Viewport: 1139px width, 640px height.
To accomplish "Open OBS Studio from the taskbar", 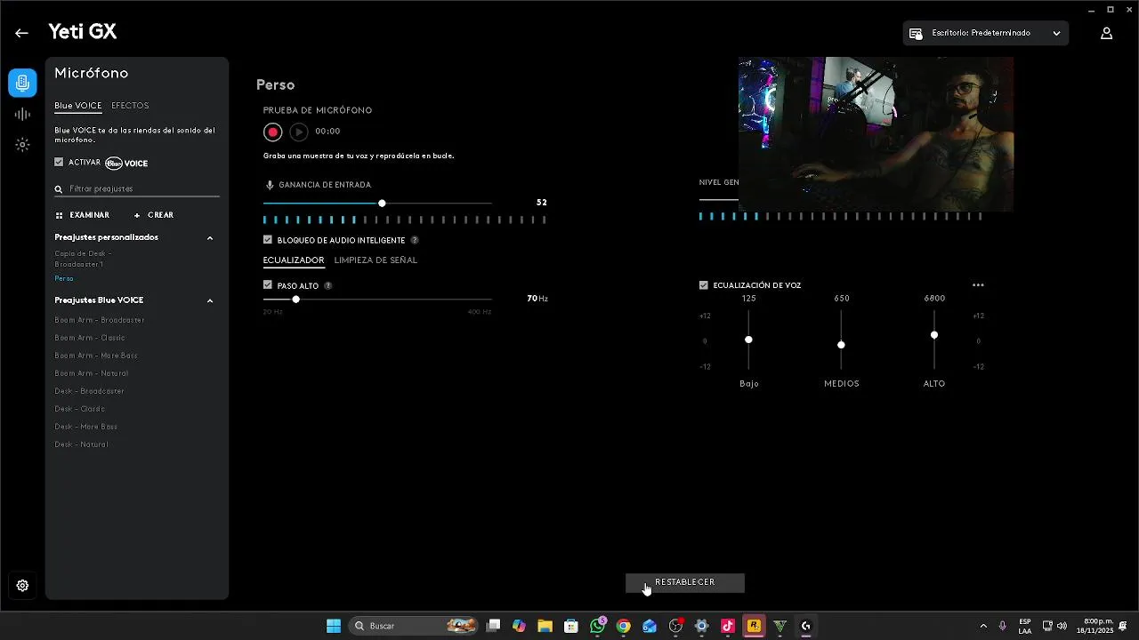I will click(675, 626).
